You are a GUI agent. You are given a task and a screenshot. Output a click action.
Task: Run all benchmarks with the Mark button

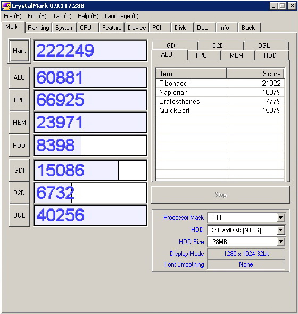pyautogui.click(x=19, y=51)
